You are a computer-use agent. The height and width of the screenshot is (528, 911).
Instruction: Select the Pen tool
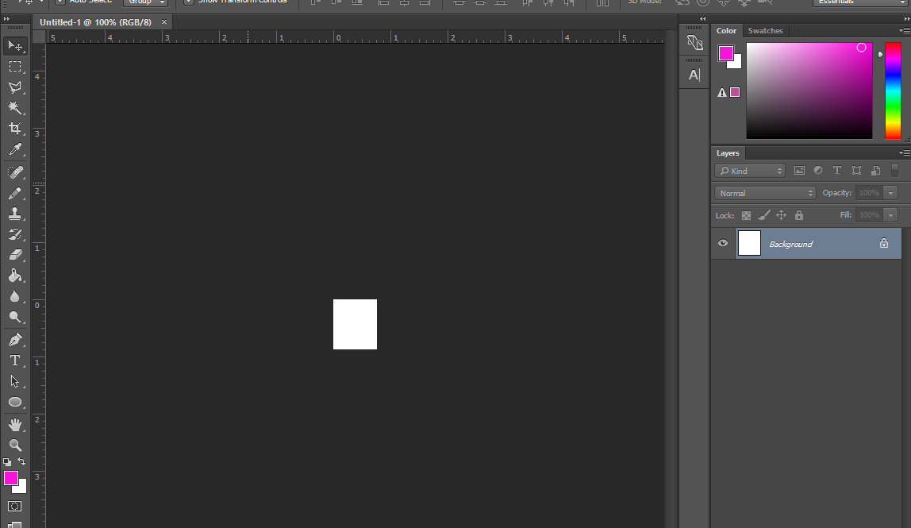15,340
